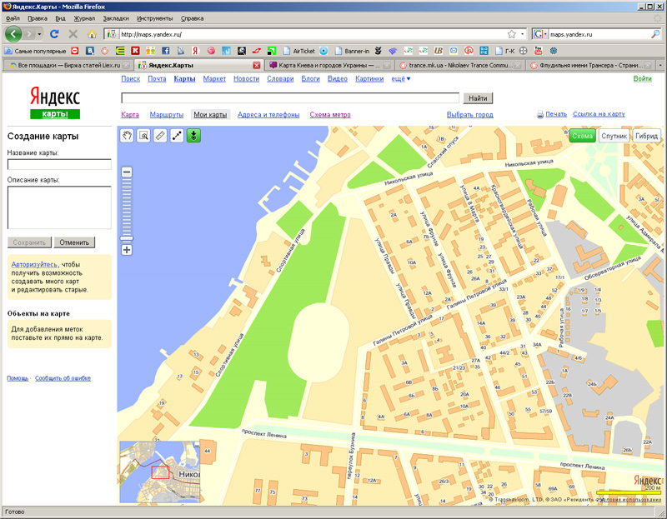Open the Facebook bookmark icon

coord(165,51)
